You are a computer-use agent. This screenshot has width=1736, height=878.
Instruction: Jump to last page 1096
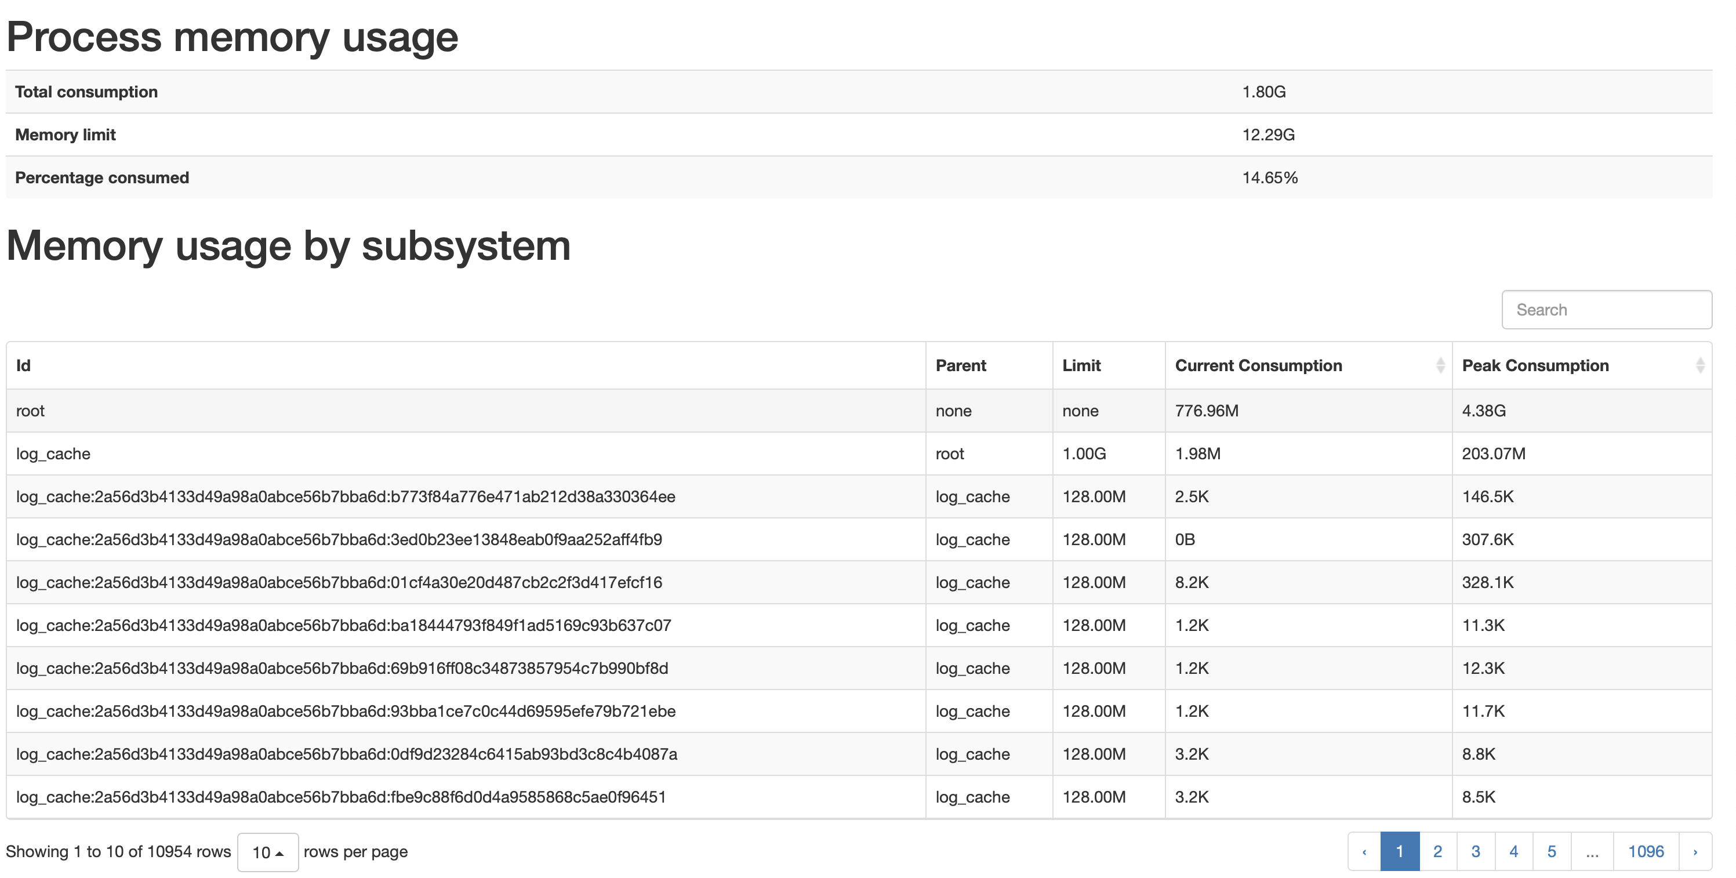[x=1646, y=851]
